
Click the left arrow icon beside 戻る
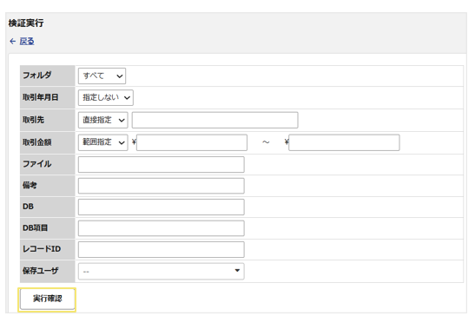pyautogui.click(x=13, y=41)
